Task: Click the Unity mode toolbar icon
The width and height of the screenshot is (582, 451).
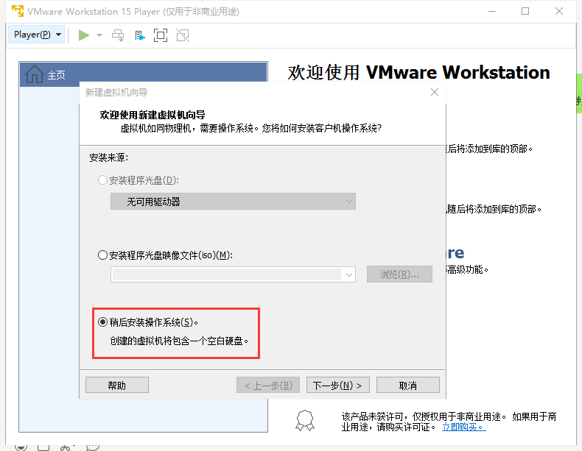Action: coord(183,35)
